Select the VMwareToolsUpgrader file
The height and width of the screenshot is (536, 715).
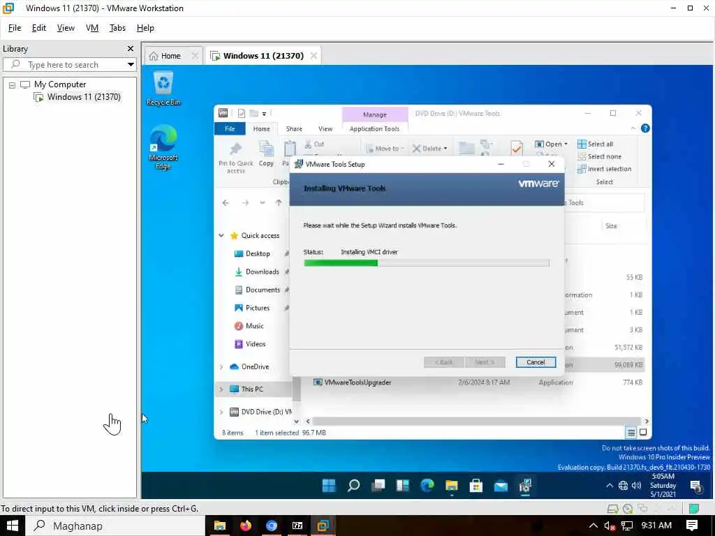(x=352, y=382)
